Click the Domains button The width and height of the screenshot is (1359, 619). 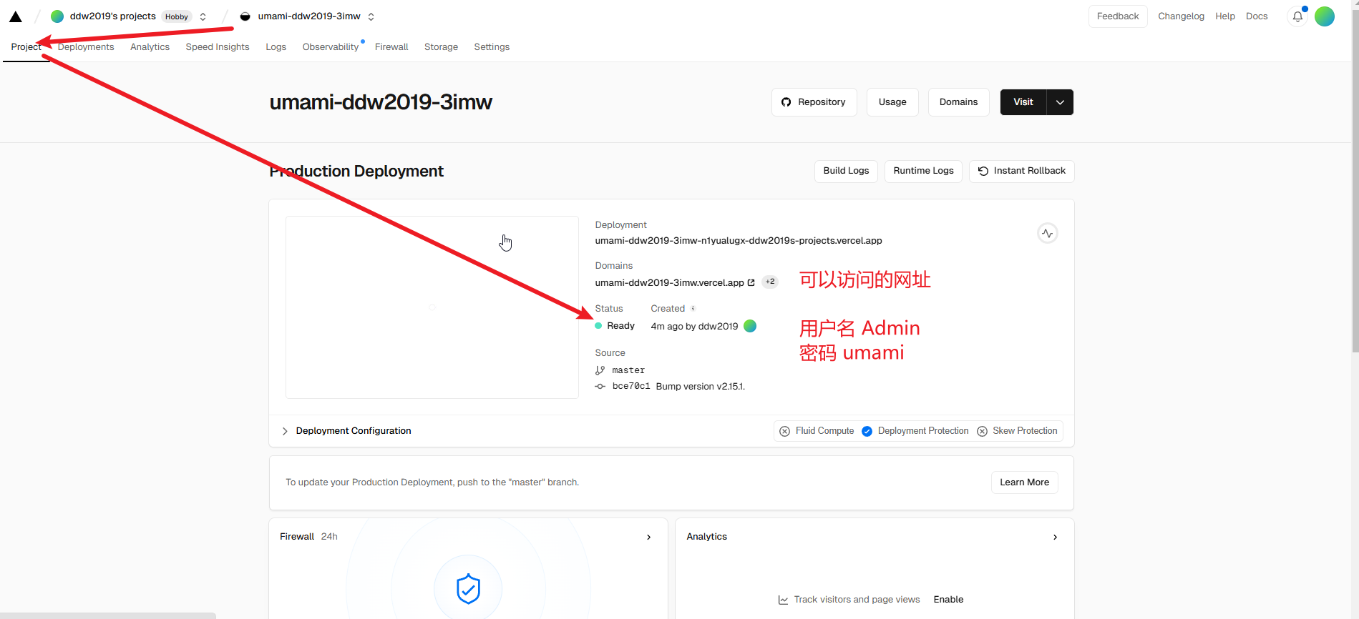[x=958, y=102]
